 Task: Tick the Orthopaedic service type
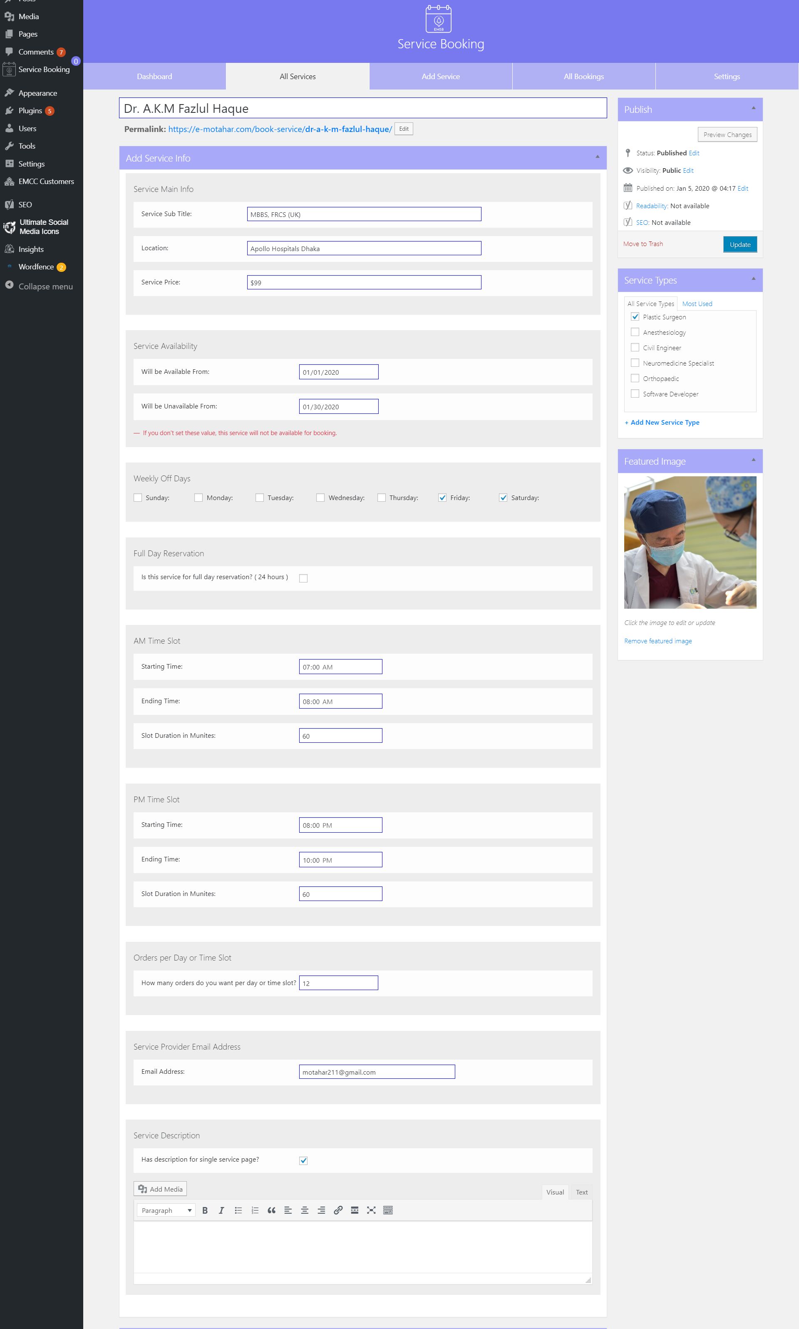635,378
